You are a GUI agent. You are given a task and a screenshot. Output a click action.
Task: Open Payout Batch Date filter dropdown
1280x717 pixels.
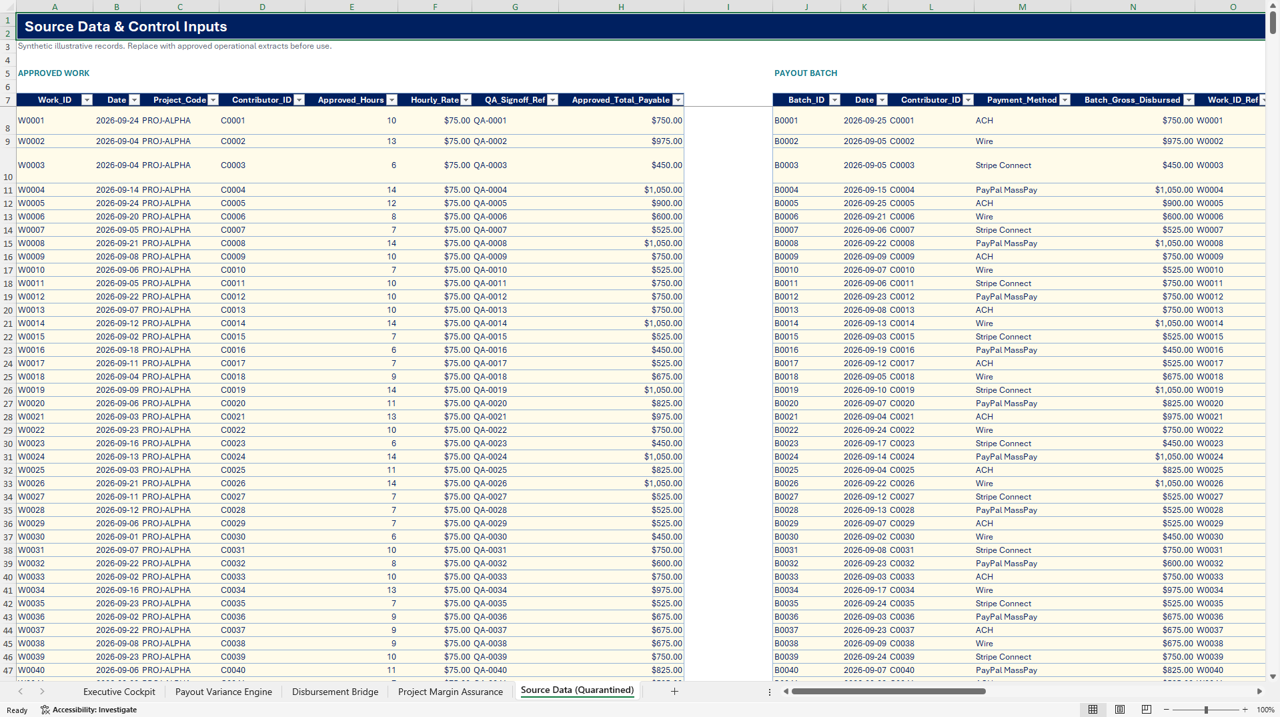point(882,100)
